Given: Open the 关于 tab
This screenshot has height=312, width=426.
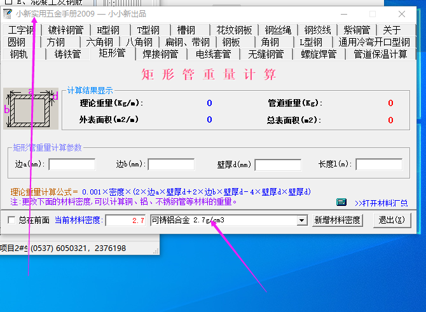Looking at the screenshot, I should tap(392, 30).
